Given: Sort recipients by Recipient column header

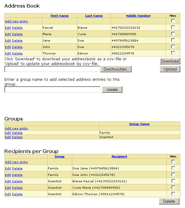Looking at the screenshot, I should [x=119, y=157].
